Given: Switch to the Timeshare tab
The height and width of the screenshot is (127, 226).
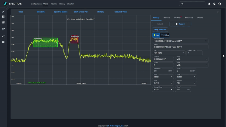Looking at the screenshot, I should pyautogui.click(x=189, y=18).
